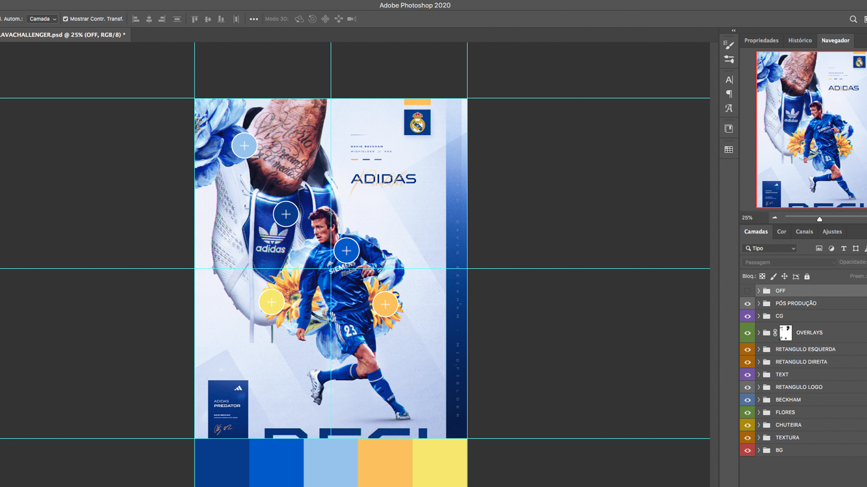Hide the FLORES layer group

pos(747,413)
